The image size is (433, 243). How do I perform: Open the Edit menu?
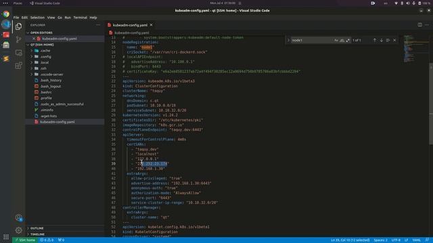pyautogui.click(x=24, y=18)
